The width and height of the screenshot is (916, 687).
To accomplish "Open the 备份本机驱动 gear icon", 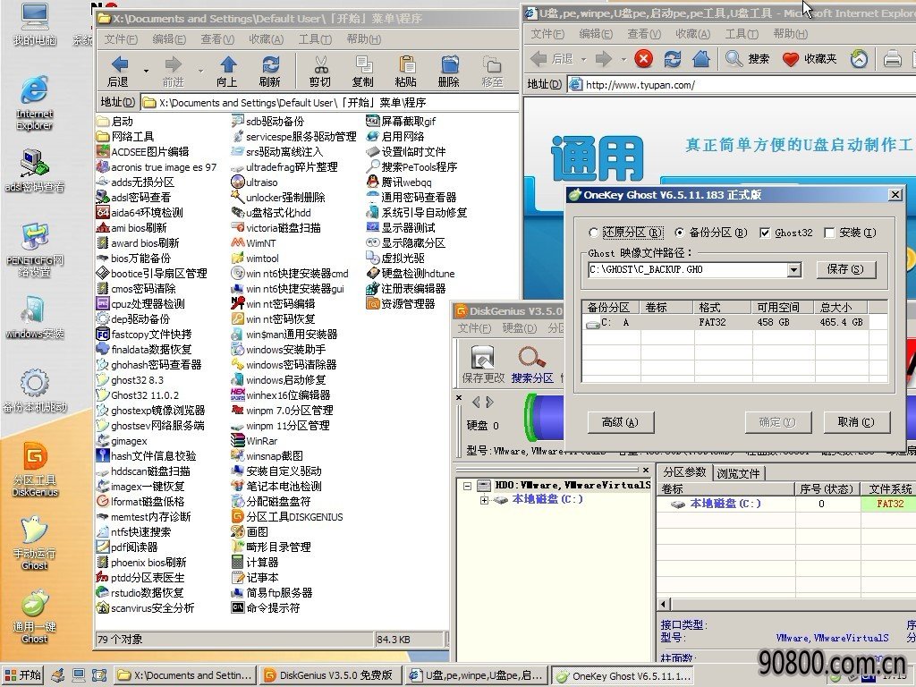I will 35,390.
